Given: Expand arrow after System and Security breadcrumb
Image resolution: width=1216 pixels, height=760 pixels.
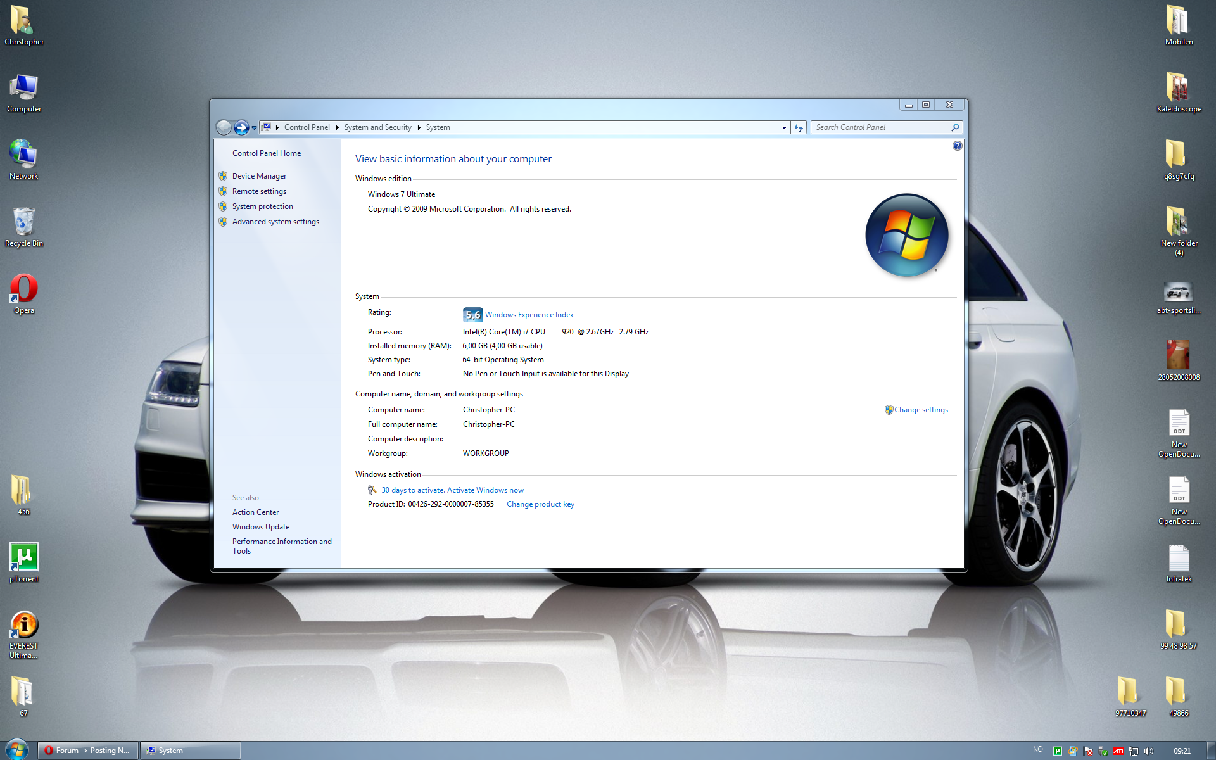Looking at the screenshot, I should (x=419, y=127).
